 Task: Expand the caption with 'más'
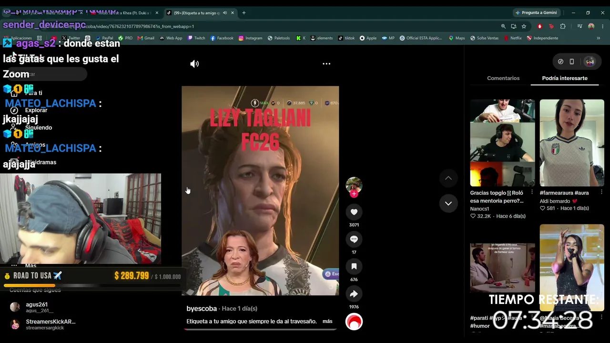327,322
